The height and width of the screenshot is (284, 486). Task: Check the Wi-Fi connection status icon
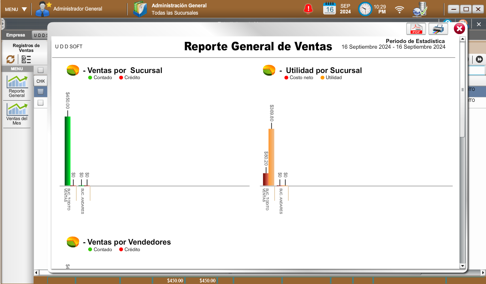pos(400,9)
